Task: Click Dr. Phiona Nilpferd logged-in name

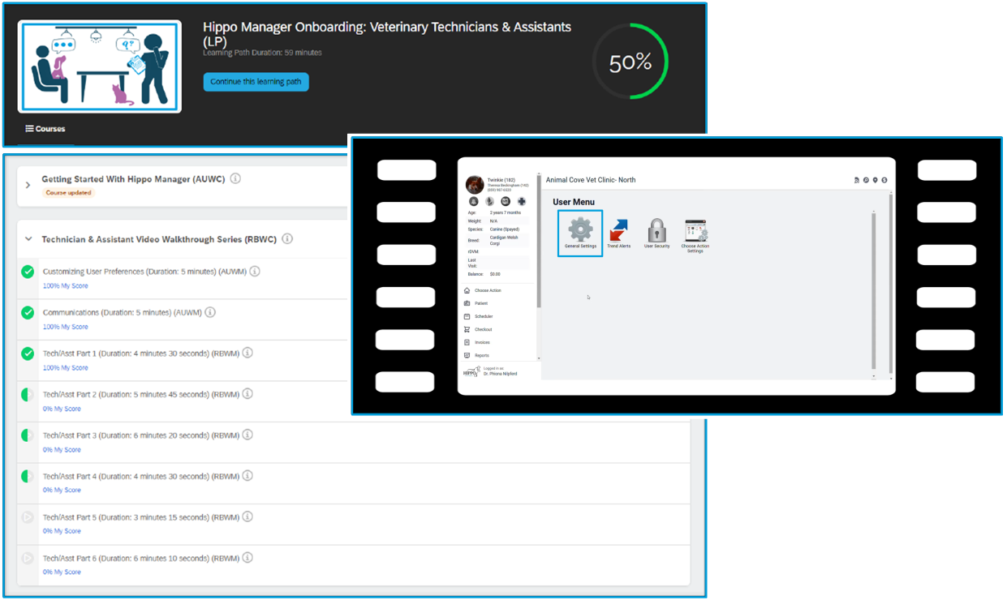Action: coord(500,374)
